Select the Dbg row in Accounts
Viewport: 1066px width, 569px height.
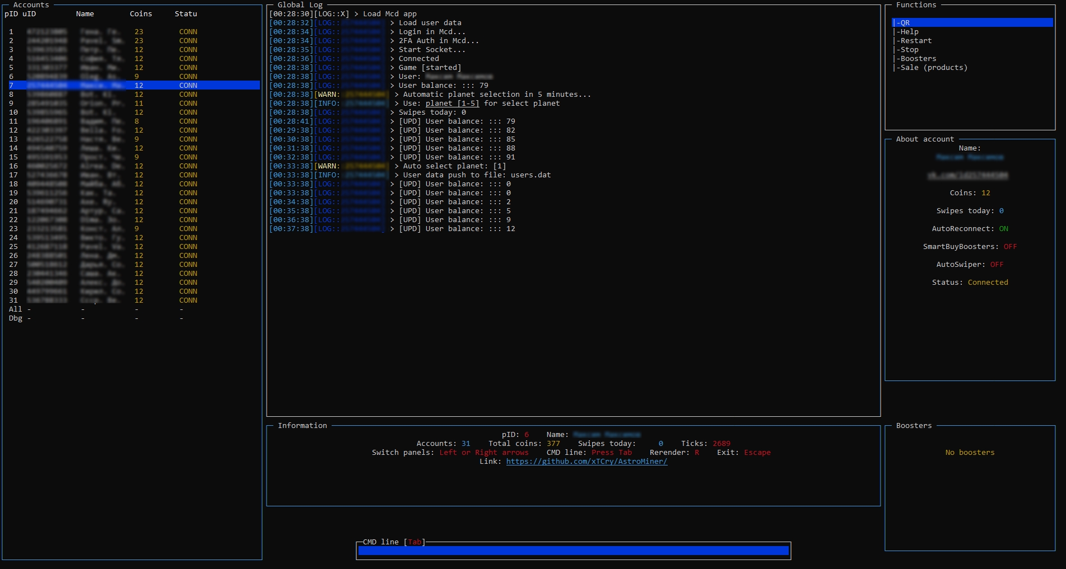(132, 318)
